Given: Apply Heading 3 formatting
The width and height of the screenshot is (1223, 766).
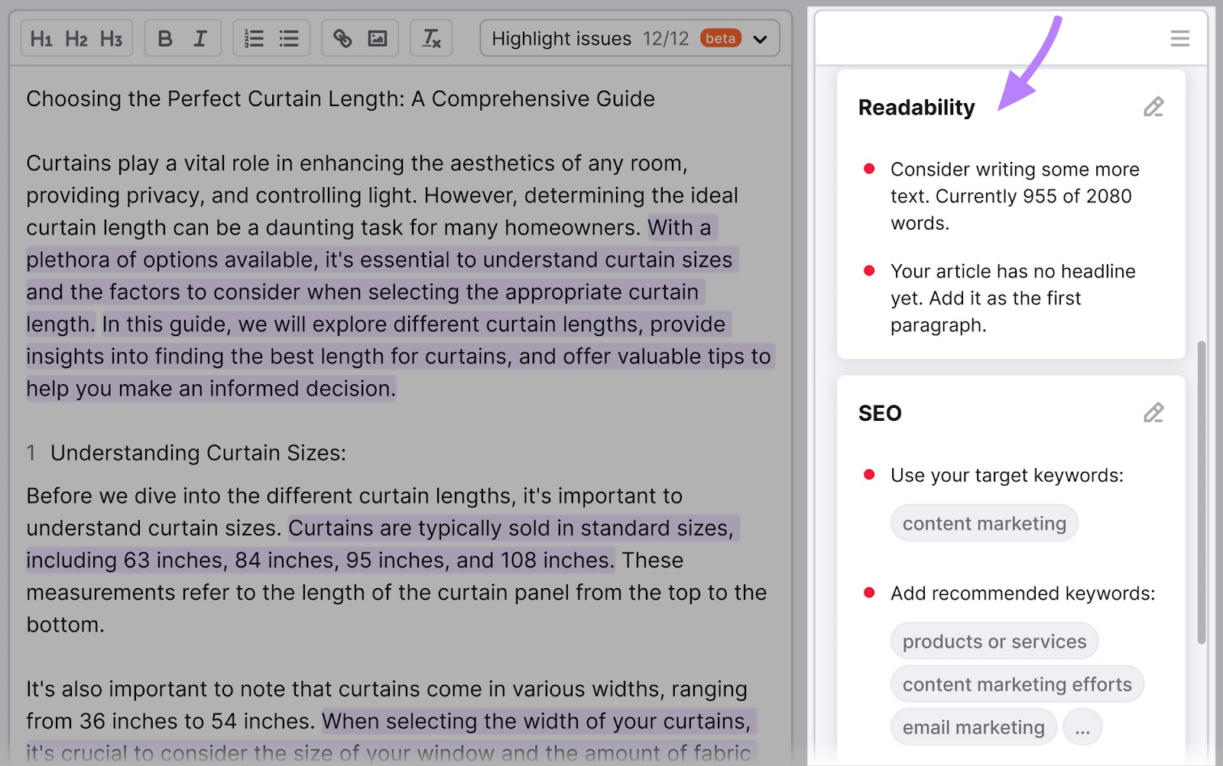Looking at the screenshot, I should coord(112,39).
